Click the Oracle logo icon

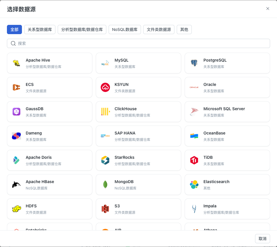click(x=194, y=87)
